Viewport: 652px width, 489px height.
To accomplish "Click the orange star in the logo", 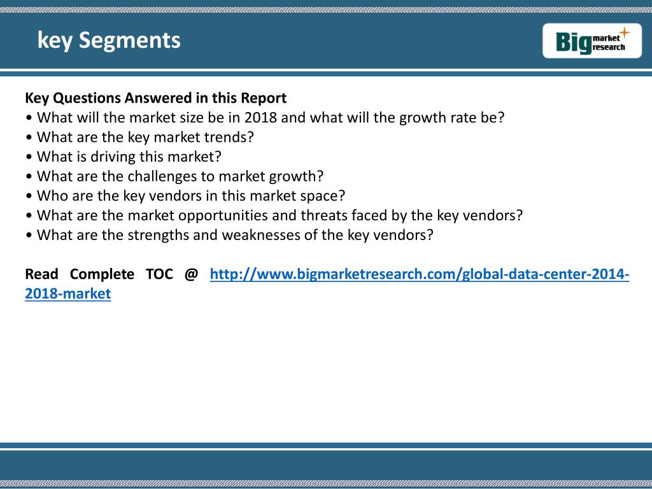I will click(624, 33).
